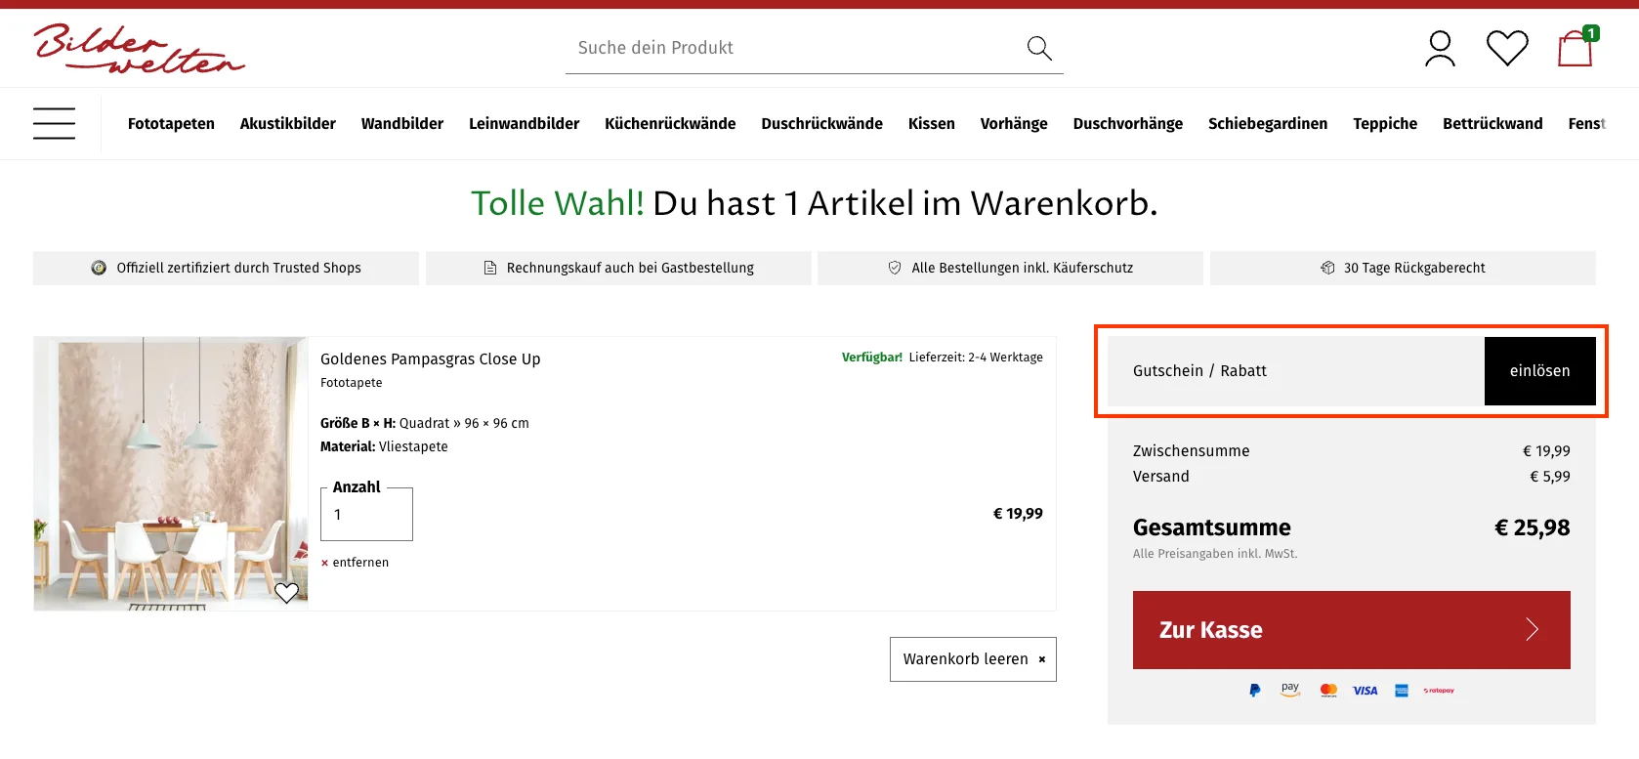Click the green Verfügbar! label

point(872,358)
